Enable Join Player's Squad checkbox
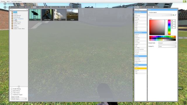The image size is (187, 105). click(x=12, y=94)
